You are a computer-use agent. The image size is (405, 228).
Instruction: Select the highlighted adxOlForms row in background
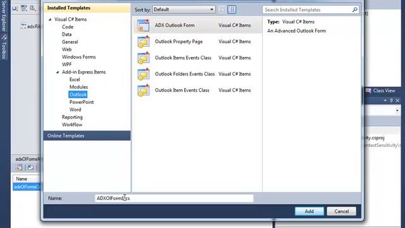tap(27, 187)
